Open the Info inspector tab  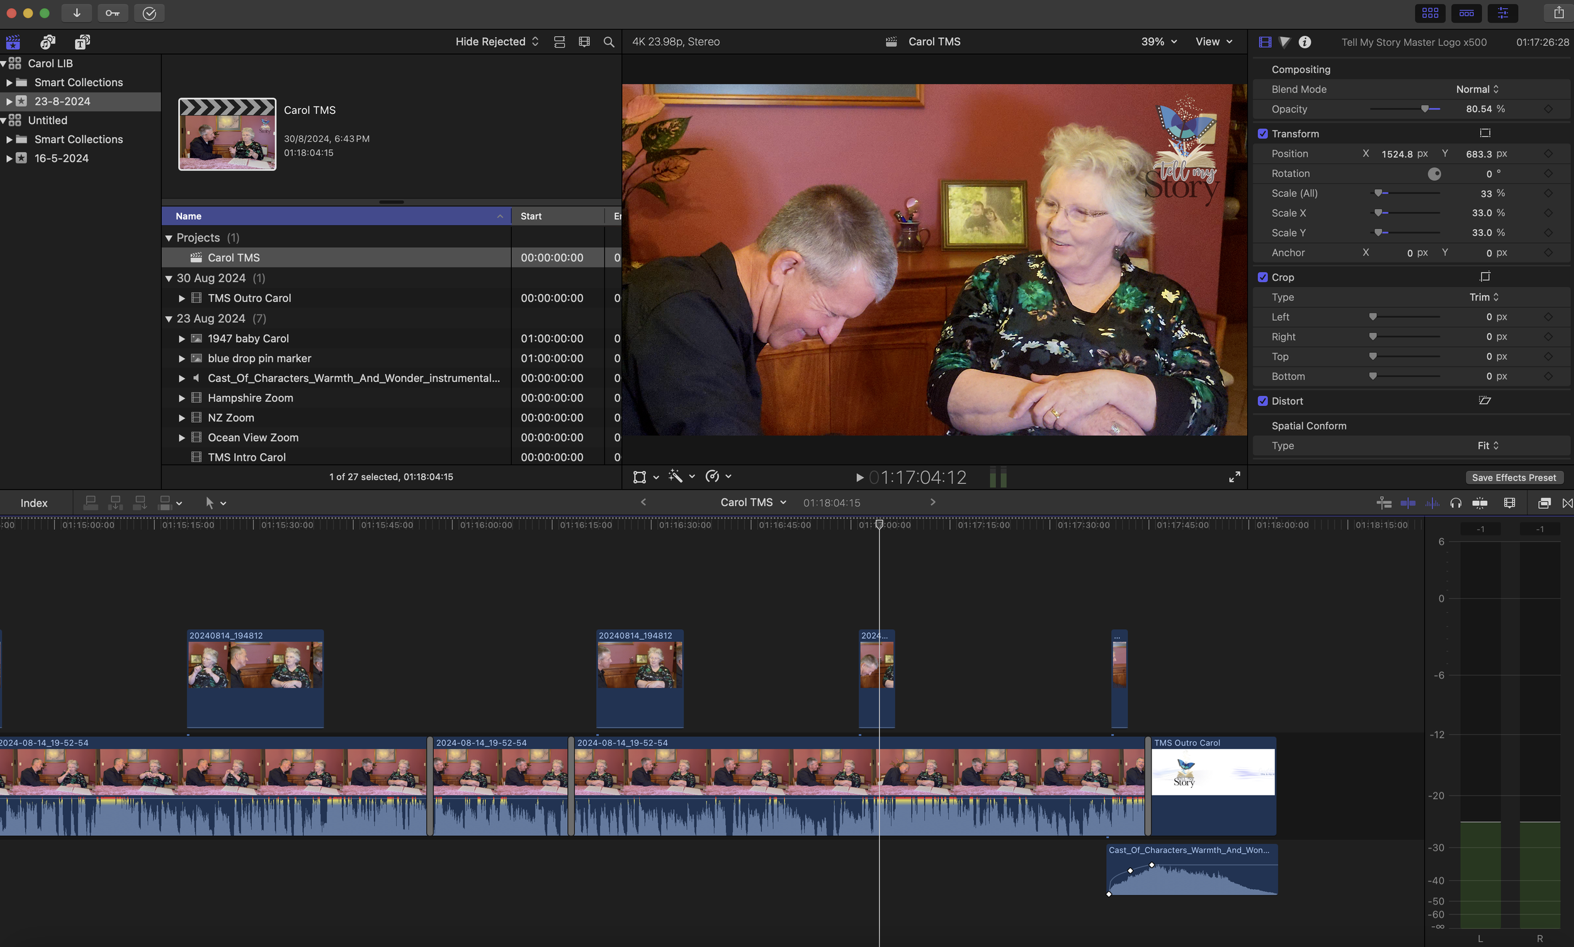coord(1305,42)
